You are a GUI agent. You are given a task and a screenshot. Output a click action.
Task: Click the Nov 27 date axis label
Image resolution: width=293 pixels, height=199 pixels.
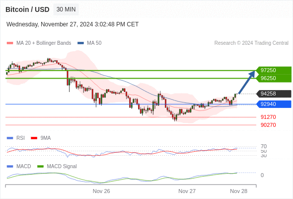click(187, 191)
